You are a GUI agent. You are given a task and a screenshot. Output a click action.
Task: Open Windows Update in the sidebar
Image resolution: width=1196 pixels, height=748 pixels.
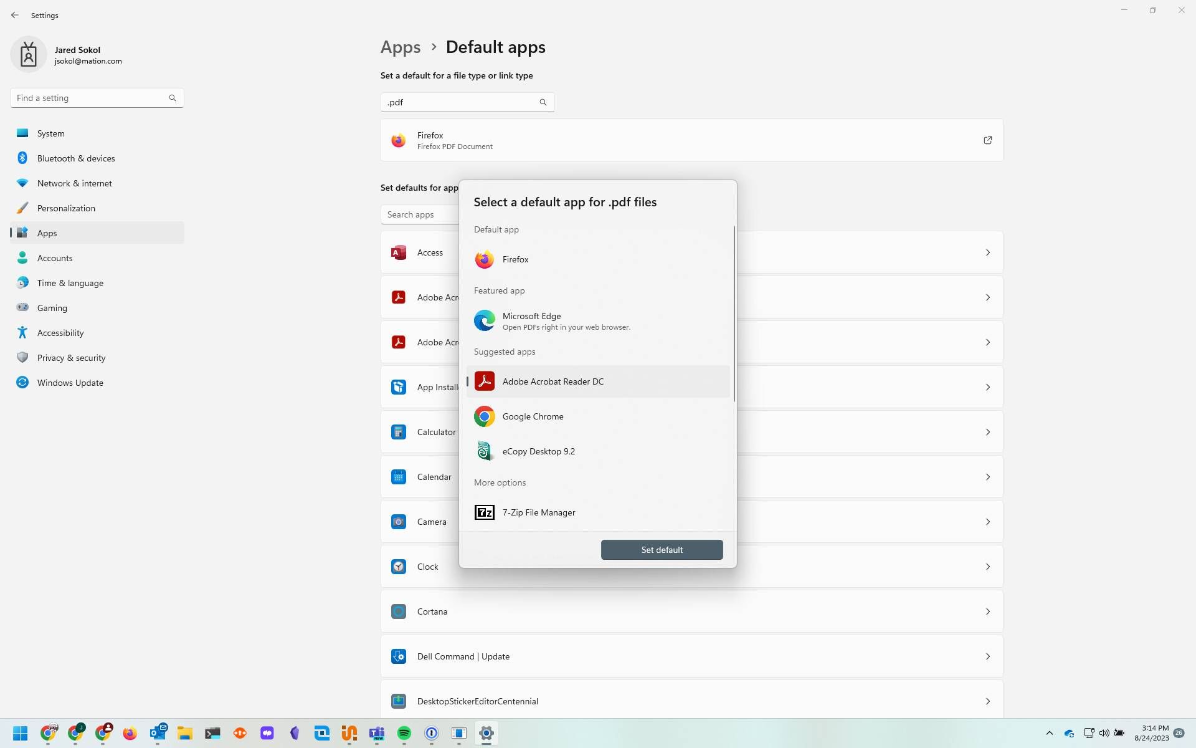pyautogui.click(x=69, y=382)
